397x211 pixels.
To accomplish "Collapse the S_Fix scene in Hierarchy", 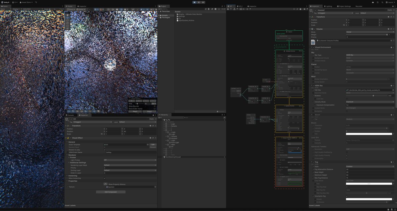I will point(162,120).
